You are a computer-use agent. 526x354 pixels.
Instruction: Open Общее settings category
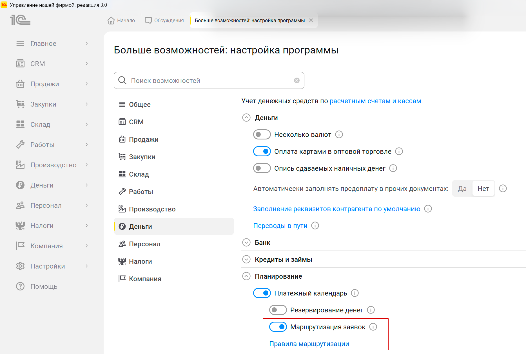click(x=174, y=105)
